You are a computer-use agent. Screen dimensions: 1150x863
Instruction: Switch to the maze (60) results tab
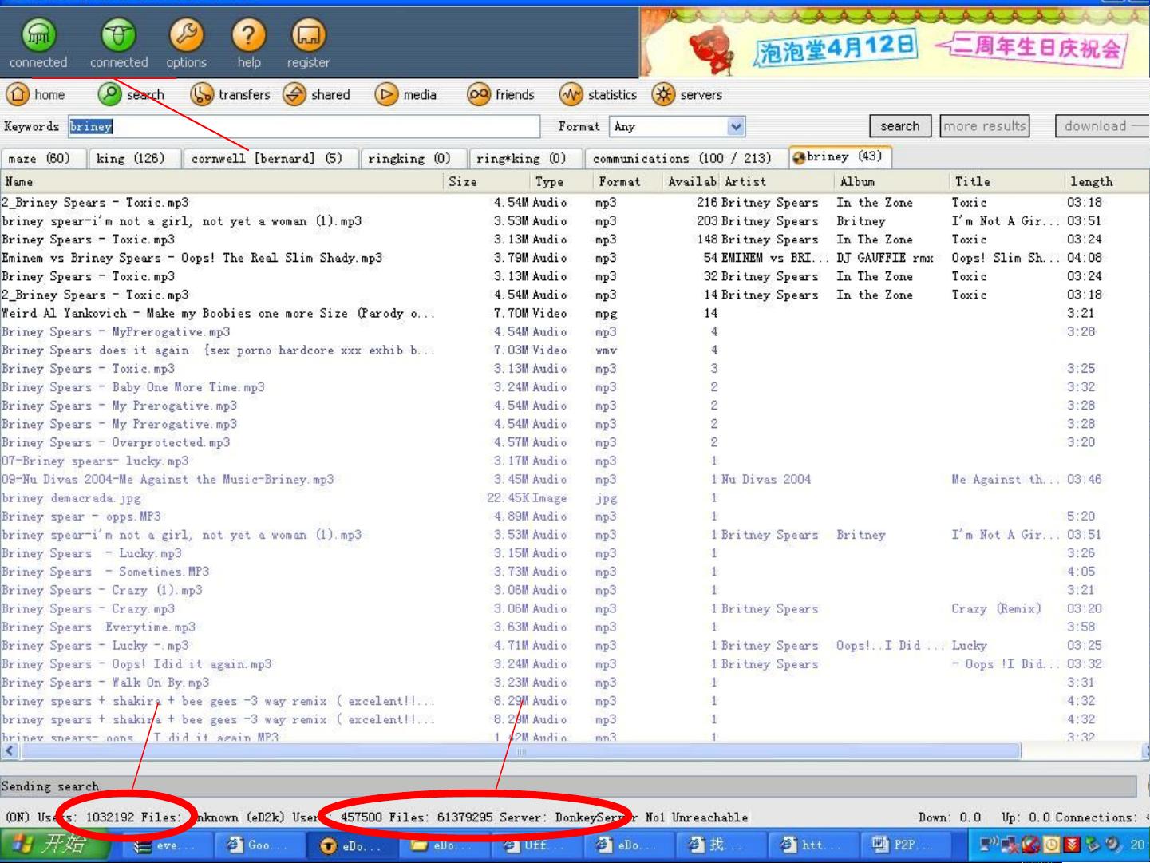click(x=43, y=158)
